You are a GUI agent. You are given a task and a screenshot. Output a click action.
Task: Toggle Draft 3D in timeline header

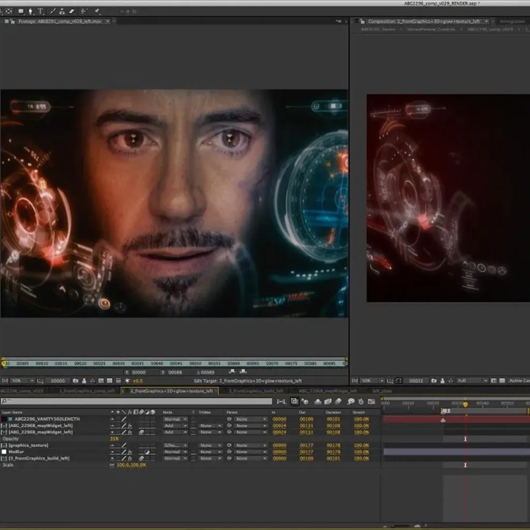[305, 402]
